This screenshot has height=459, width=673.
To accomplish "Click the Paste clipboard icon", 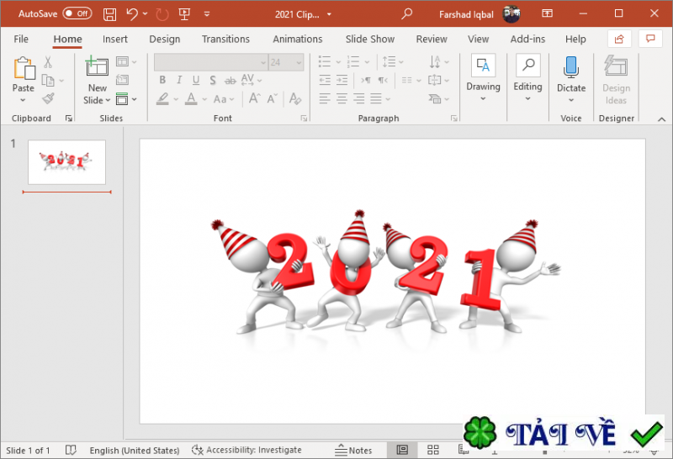I will coord(24,68).
